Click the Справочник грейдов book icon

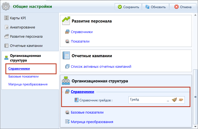click(x=77, y=100)
